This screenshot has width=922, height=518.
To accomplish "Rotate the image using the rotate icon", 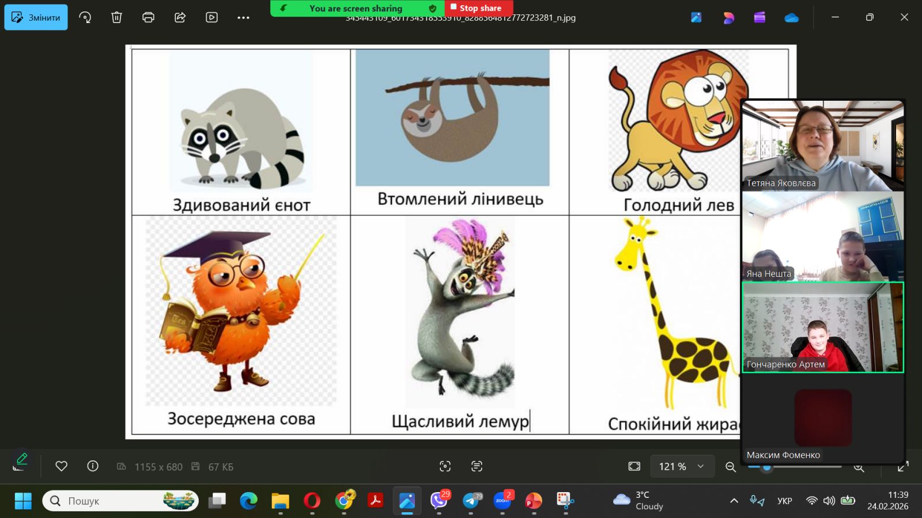I will [85, 17].
